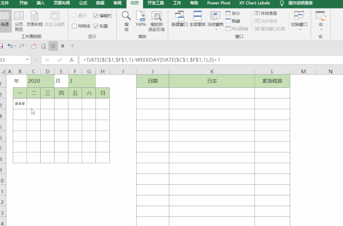Screen dimensions: 343x226
Task: Arrange All windows (全部重排)
Action: click(x=197, y=19)
